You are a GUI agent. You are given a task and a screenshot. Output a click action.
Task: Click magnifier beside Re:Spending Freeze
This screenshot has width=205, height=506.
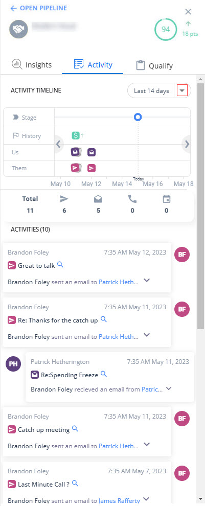click(104, 374)
